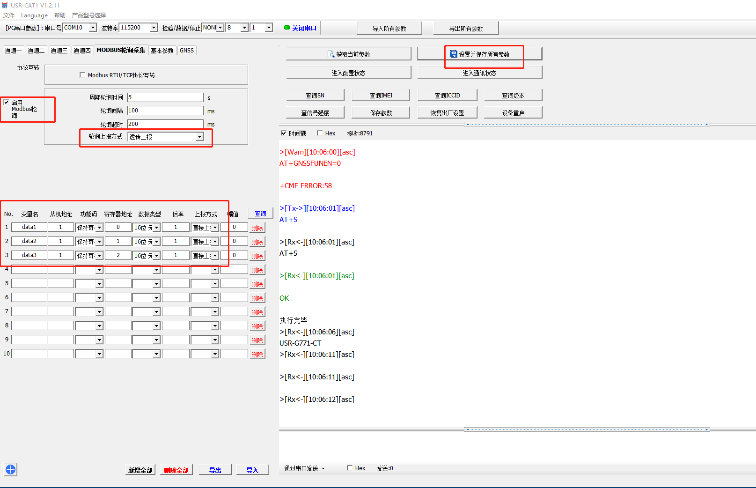Viewport: 756px width, 488px height.
Task: Expand the 115200 baud rate dropdown
Action: (154, 28)
